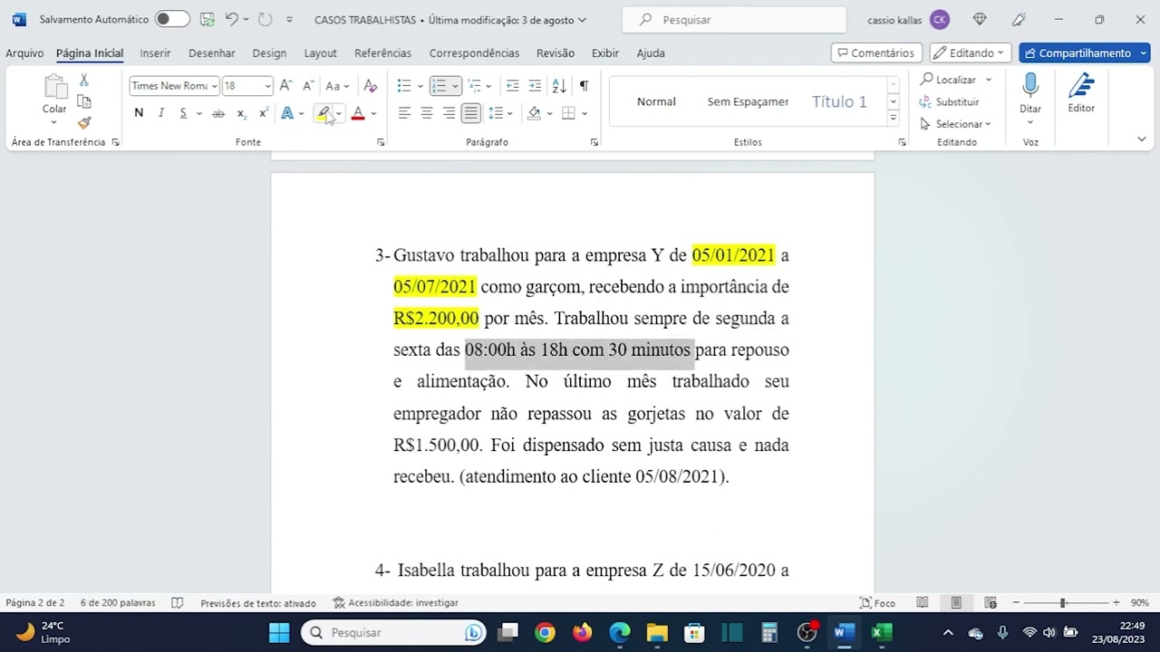Viewport: 1160px width, 652px height.
Task: Toggle italic formatting
Action: (x=161, y=113)
